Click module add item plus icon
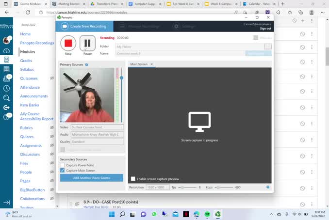329x220 pixels. (x=303, y=21)
